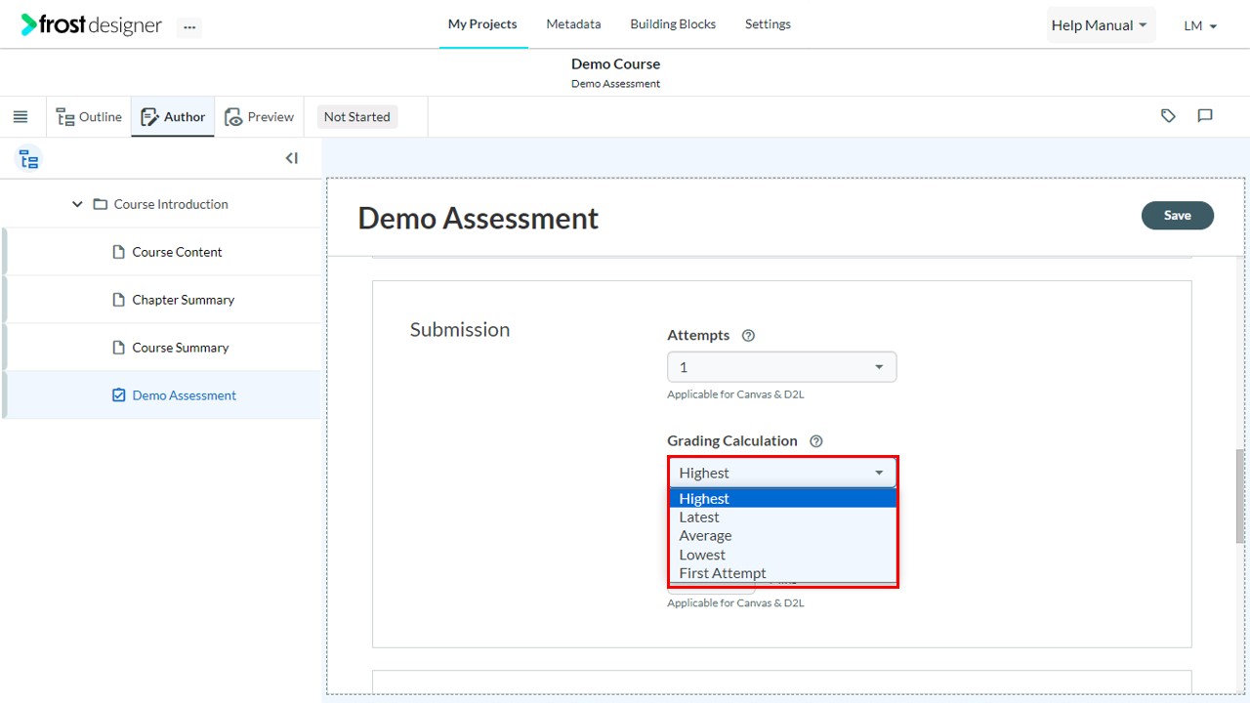Viewport: 1250px width, 703px height.
Task: Click the Course Summary page icon
Action: click(119, 348)
